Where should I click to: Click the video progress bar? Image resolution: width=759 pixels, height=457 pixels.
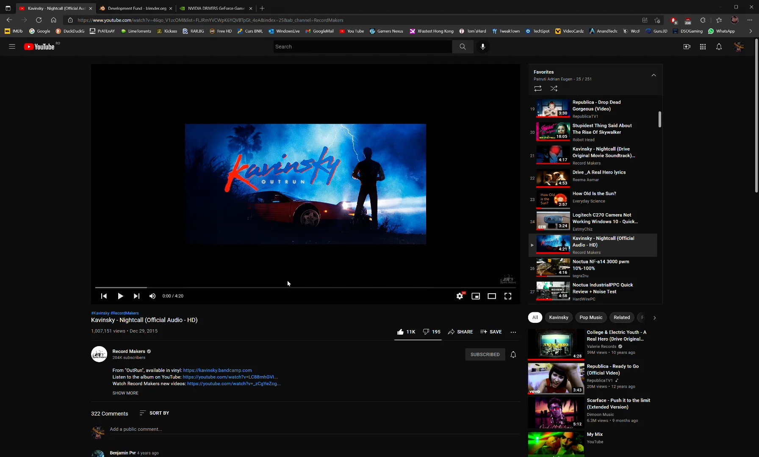point(305,287)
